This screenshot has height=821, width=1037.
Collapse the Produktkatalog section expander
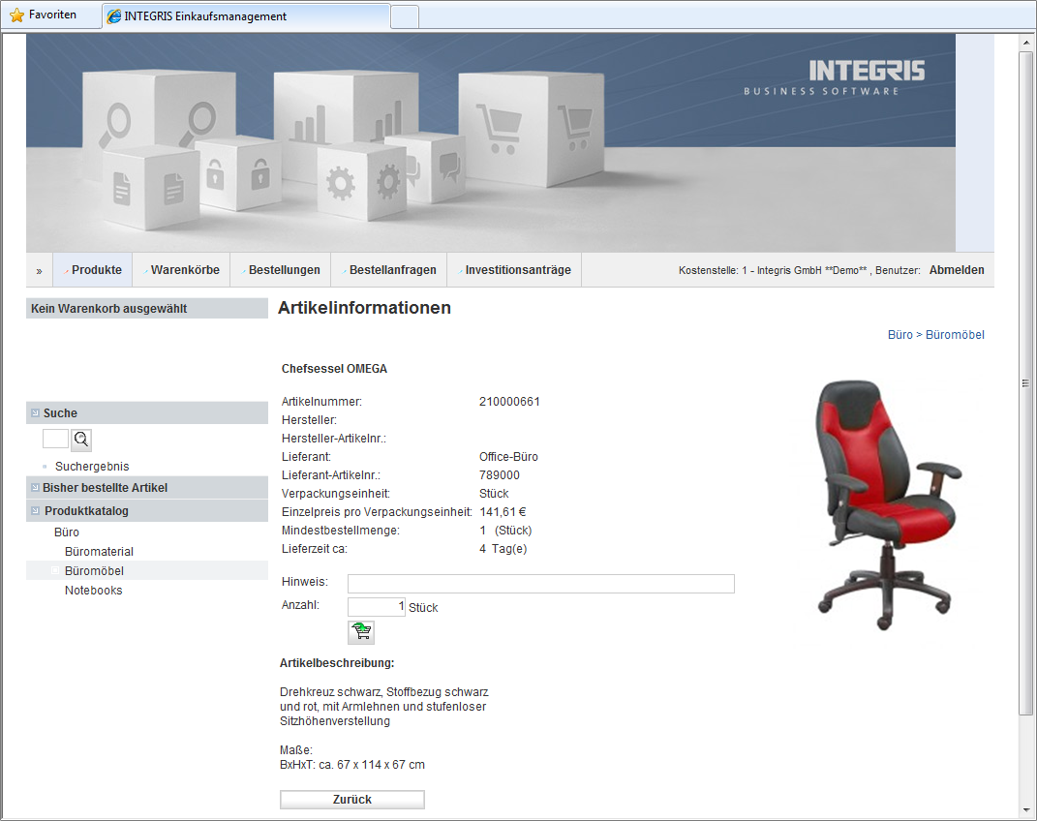(35, 510)
